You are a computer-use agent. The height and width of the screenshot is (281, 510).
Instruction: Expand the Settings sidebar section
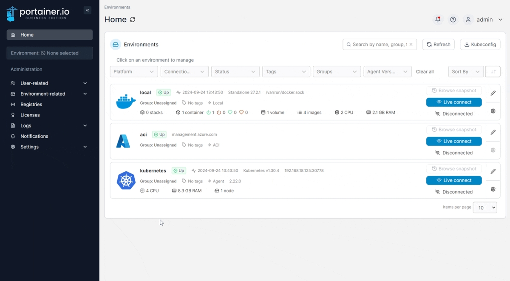(x=48, y=147)
